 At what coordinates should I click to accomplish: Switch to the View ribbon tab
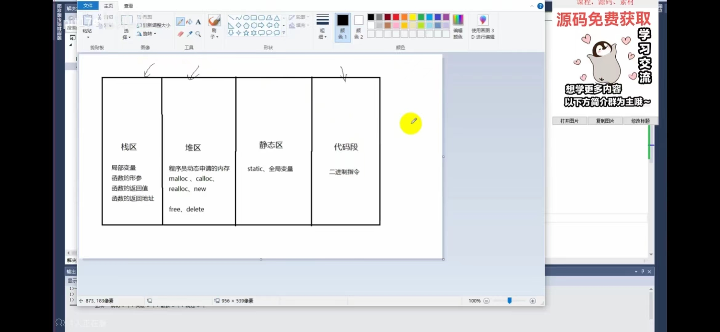point(128,6)
